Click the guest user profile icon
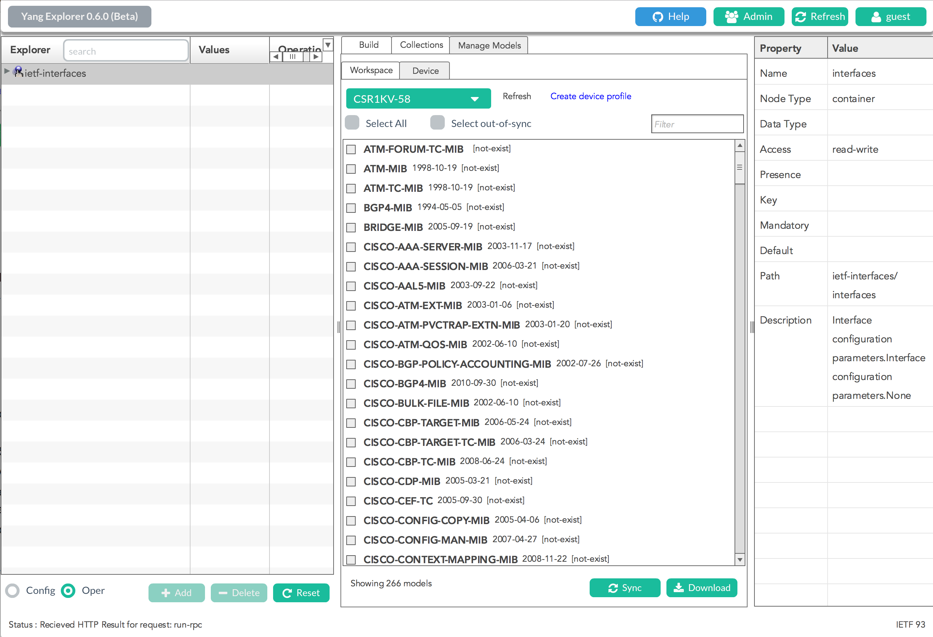The height and width of the screenshot is (637, 933). pyautogui.click(x=876, y=17)
